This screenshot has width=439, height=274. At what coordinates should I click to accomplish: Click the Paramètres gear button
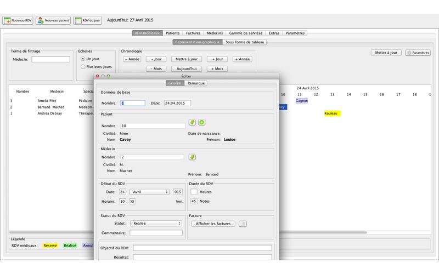pyautogui.click(x=418, y=53)
